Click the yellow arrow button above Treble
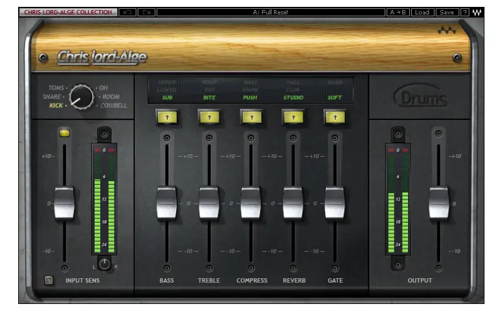492x314 pixels. [209, 117]
